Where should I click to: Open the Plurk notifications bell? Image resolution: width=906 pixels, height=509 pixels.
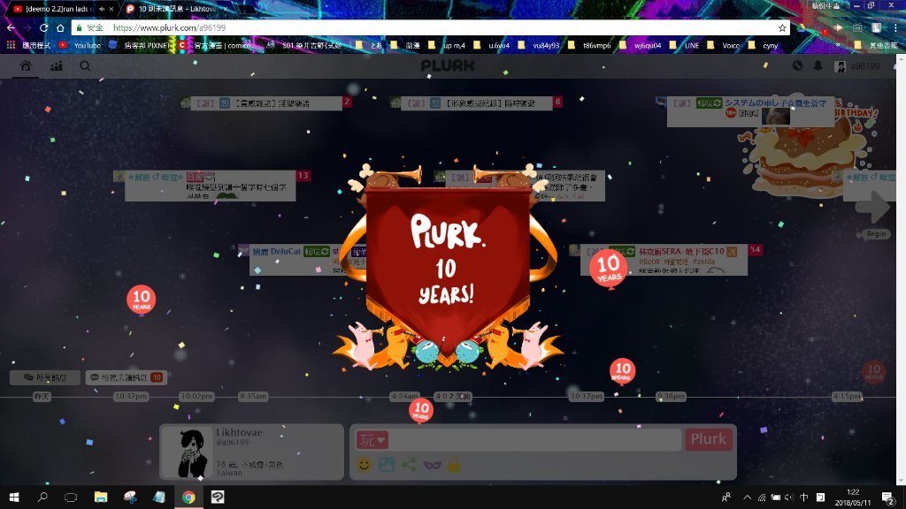[x=818, y=65]
